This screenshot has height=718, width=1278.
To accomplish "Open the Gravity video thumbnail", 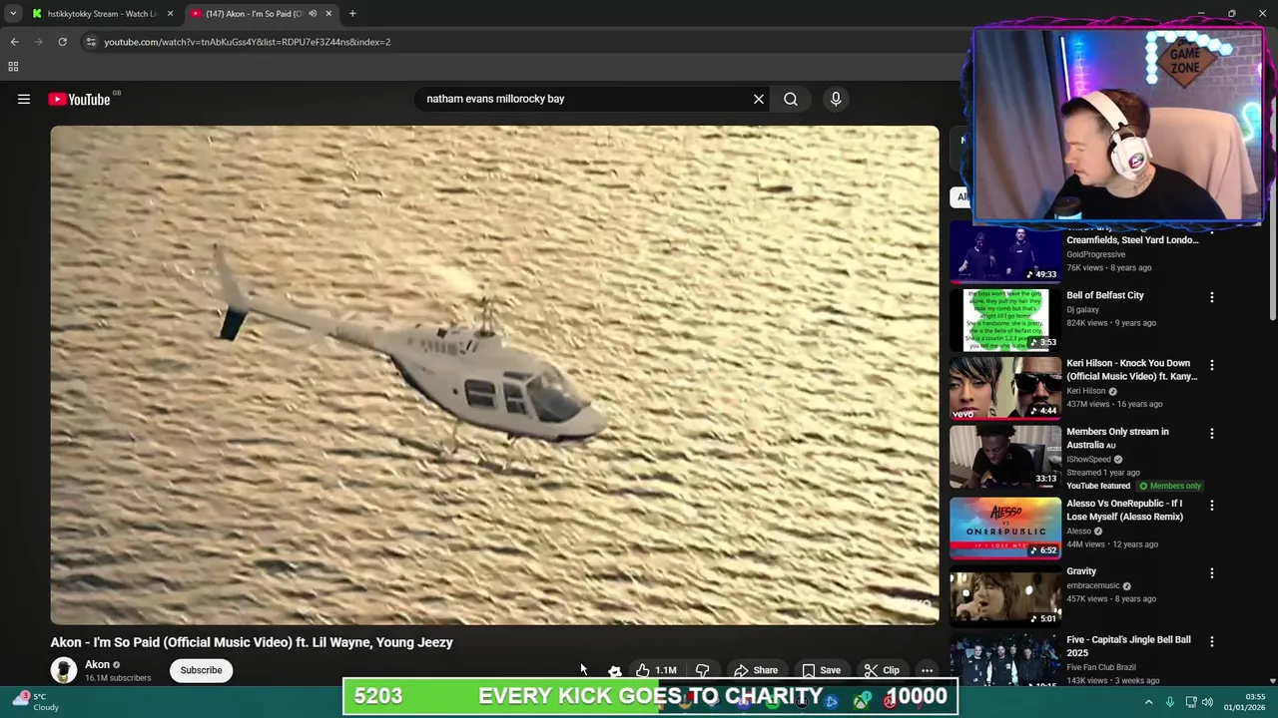I will [1005, 596].
